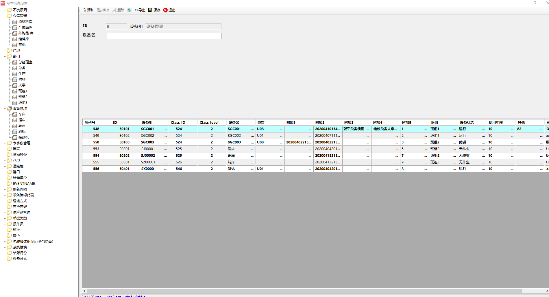The image size is (549, 297).
Task: Click the EVENTNAME folder icon
Action: (9, 184)
